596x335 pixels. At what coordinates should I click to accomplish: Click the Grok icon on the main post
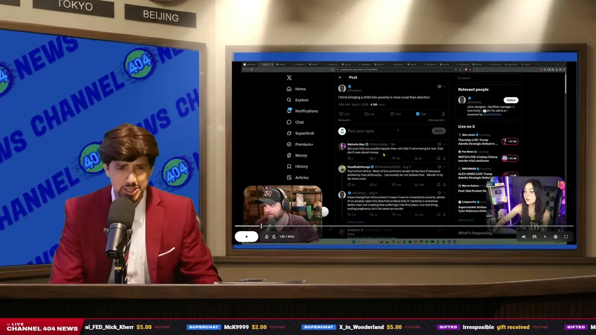(x=439, y=87)
